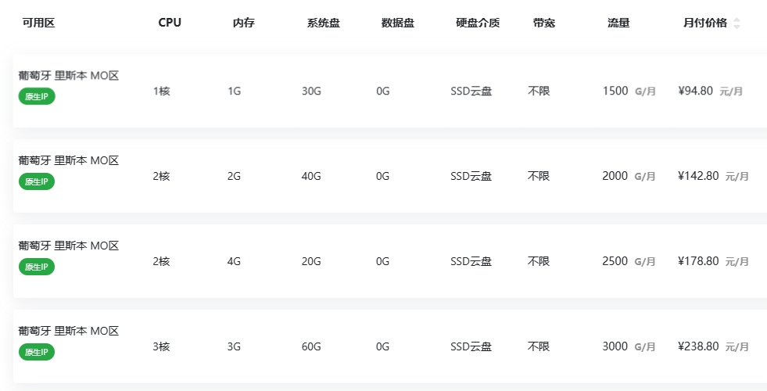Screen dimensions: 767x391
Task: Pick the ¥178.80 monthly price
Action: (698, 261)
